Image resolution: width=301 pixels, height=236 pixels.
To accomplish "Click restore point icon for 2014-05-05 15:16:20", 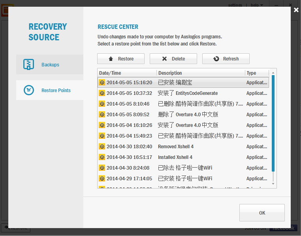I will tap(102, 83).
